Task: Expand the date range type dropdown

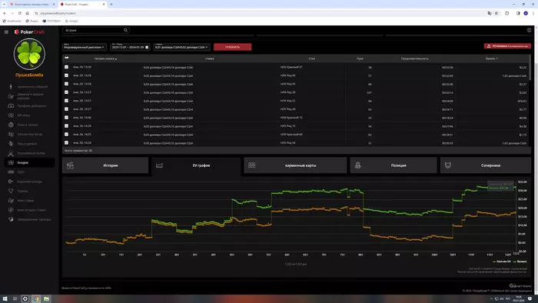Action: [85, 47]
